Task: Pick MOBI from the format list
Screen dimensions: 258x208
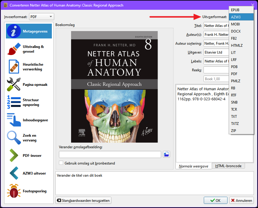Action: coord(241,24)
